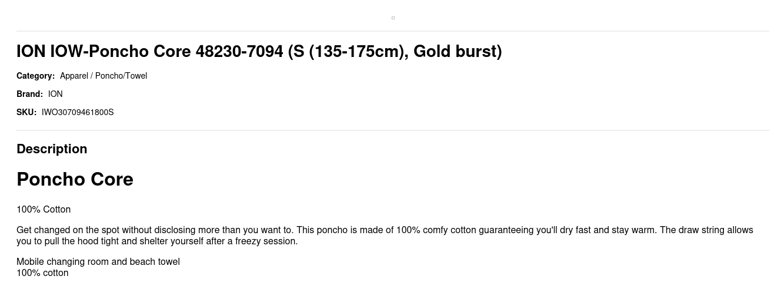Click model number 48230-7094 in the title
Image resolution: width=781 pixels, height=296 pixels.
click(239, 52)
